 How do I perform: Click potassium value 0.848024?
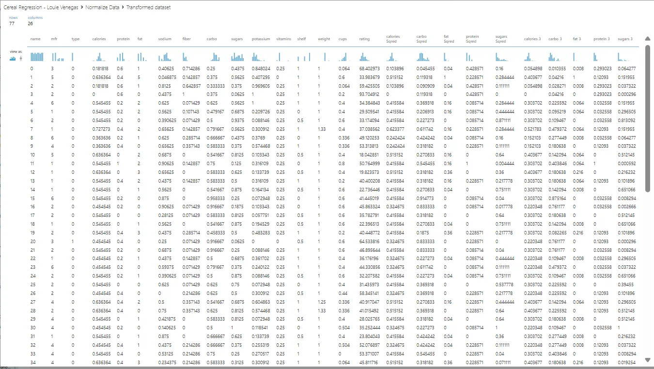(261, 69)
